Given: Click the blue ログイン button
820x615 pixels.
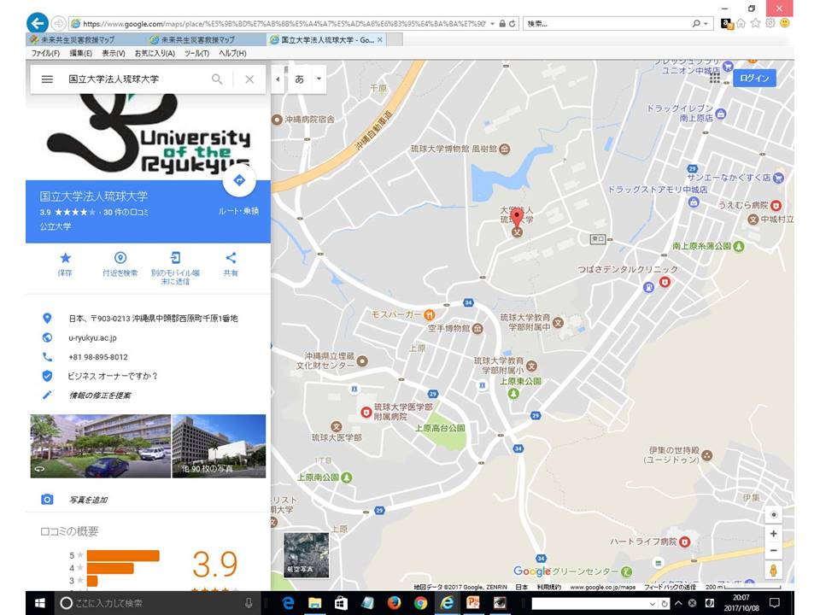Looking at the screenshot, I should pyautogui.click(x=754, y=78).
